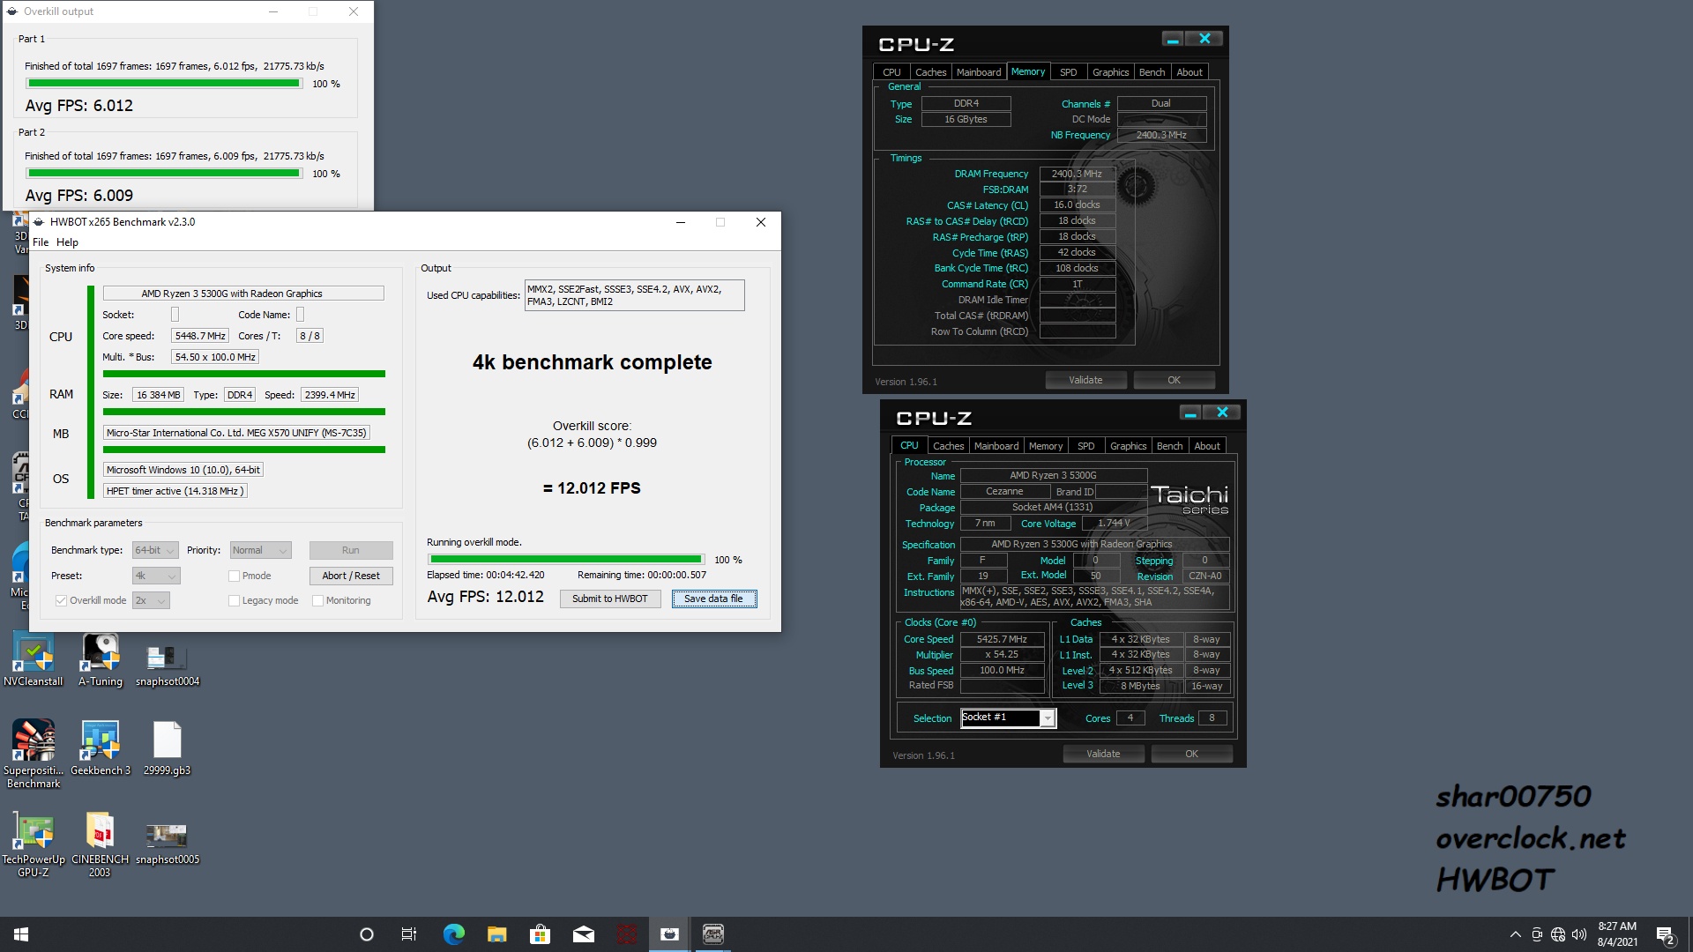The width and height of the screenshot is (1693, 952).
Task: Open the Preset 4k dropdown
Action: click(x=156, y=576)
